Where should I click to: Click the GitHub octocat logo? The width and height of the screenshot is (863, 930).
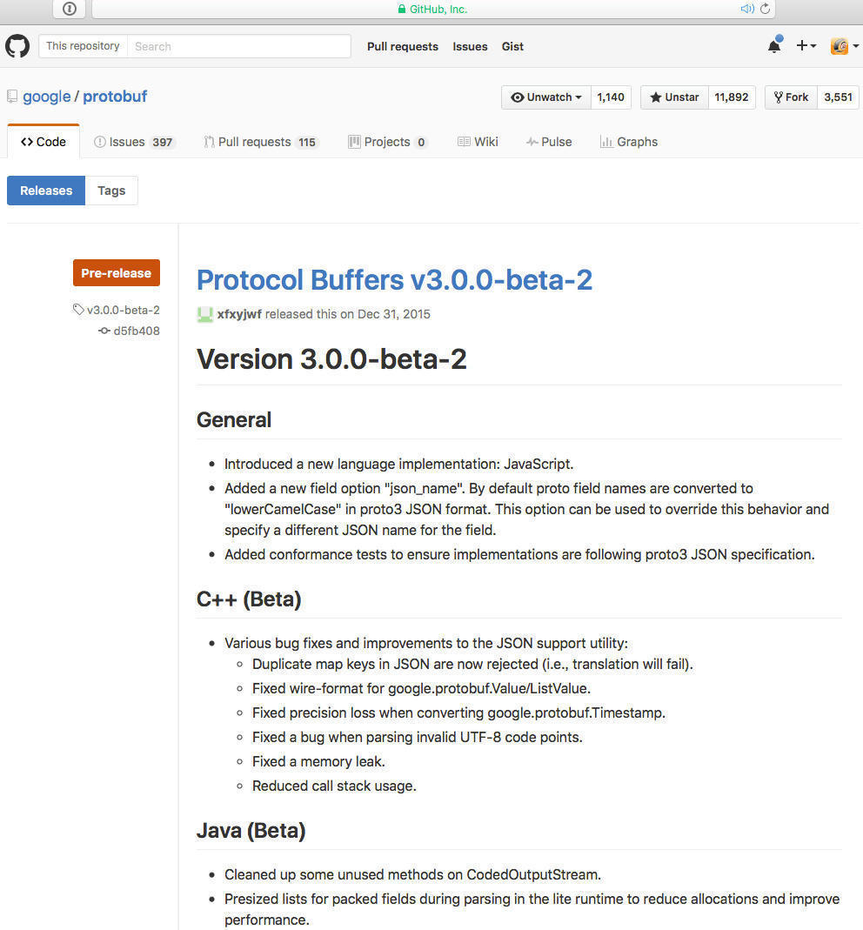[17, 46]
